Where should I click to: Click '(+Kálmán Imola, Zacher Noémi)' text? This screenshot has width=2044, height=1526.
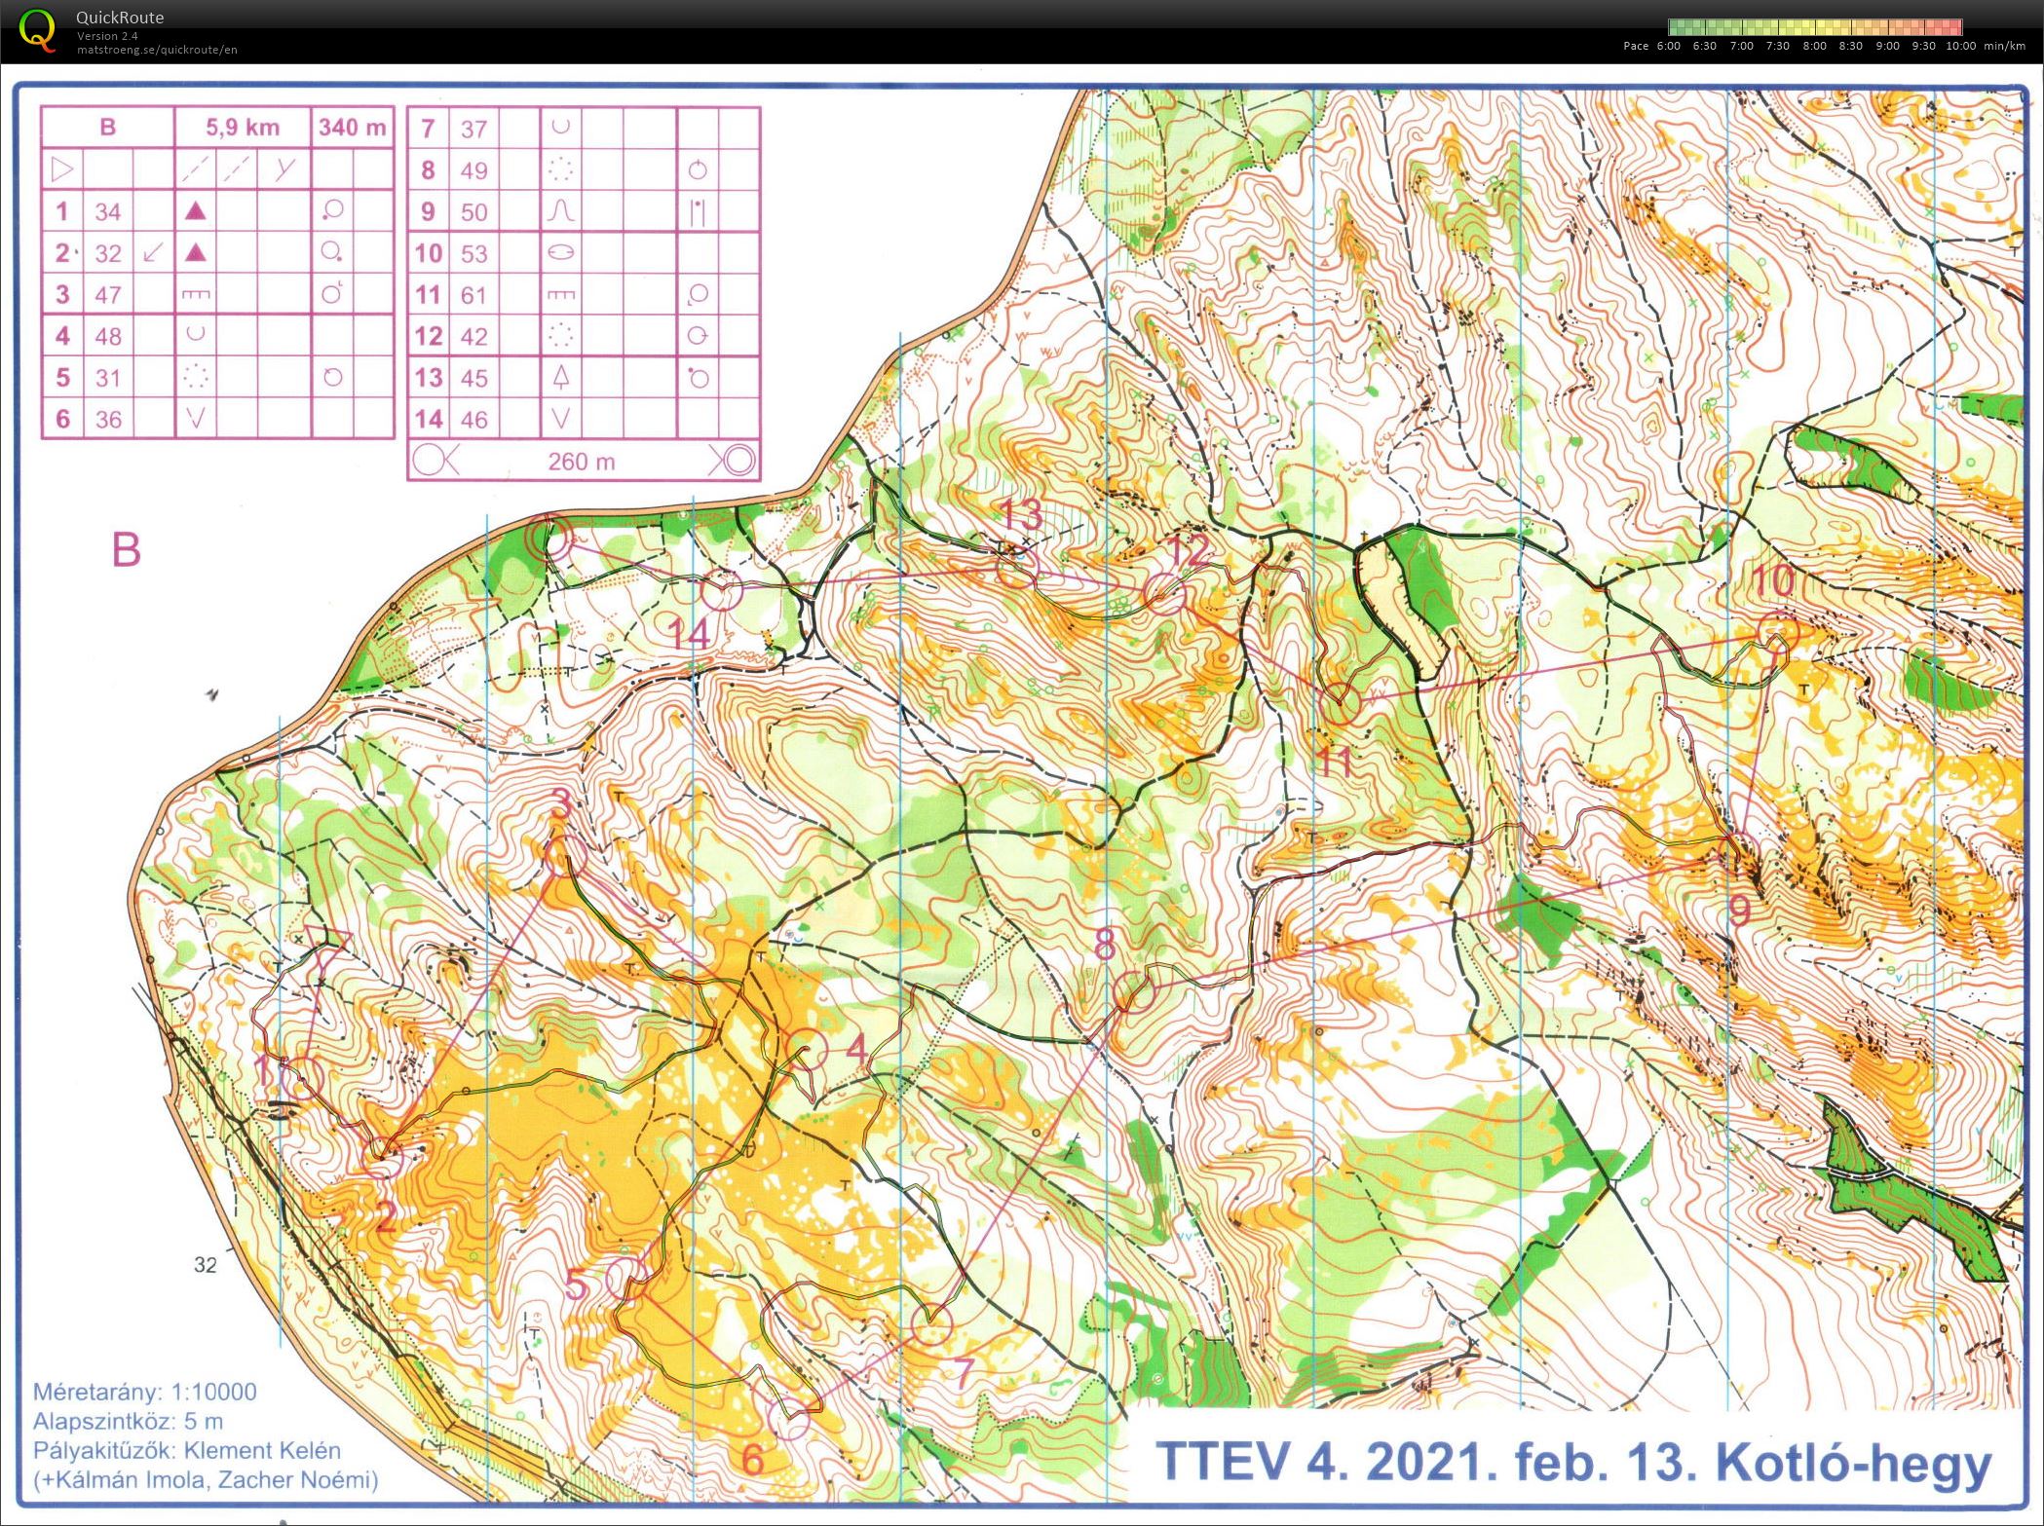click(x=206, y=1480)
